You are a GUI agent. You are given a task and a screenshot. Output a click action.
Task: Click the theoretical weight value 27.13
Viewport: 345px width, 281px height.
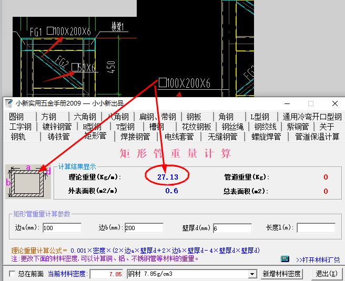(168, 177)
